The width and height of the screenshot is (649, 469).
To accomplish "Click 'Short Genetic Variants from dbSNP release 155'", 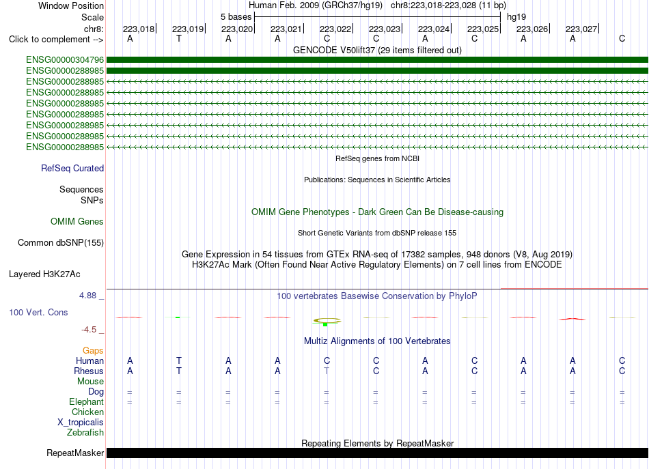I will [377, 233].
